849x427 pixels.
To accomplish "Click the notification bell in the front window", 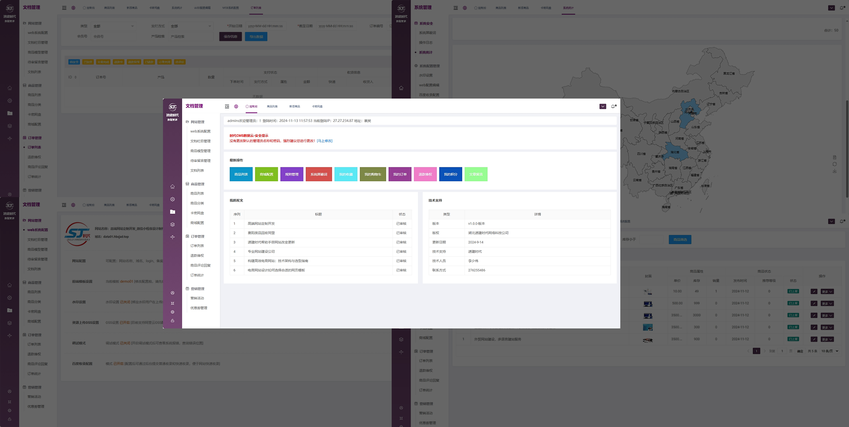I will pos(613,107).
